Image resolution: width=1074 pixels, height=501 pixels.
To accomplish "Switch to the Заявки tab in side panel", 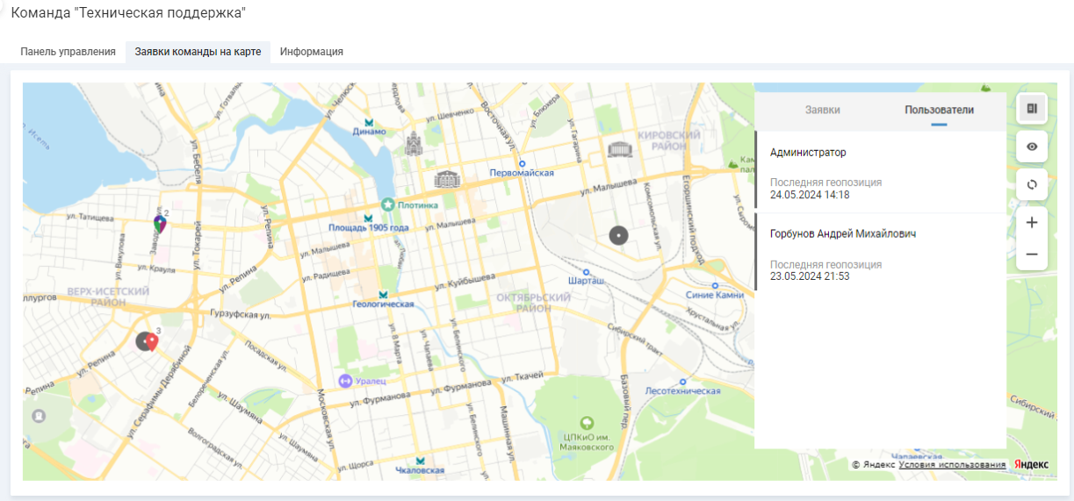I will point(822,110).
